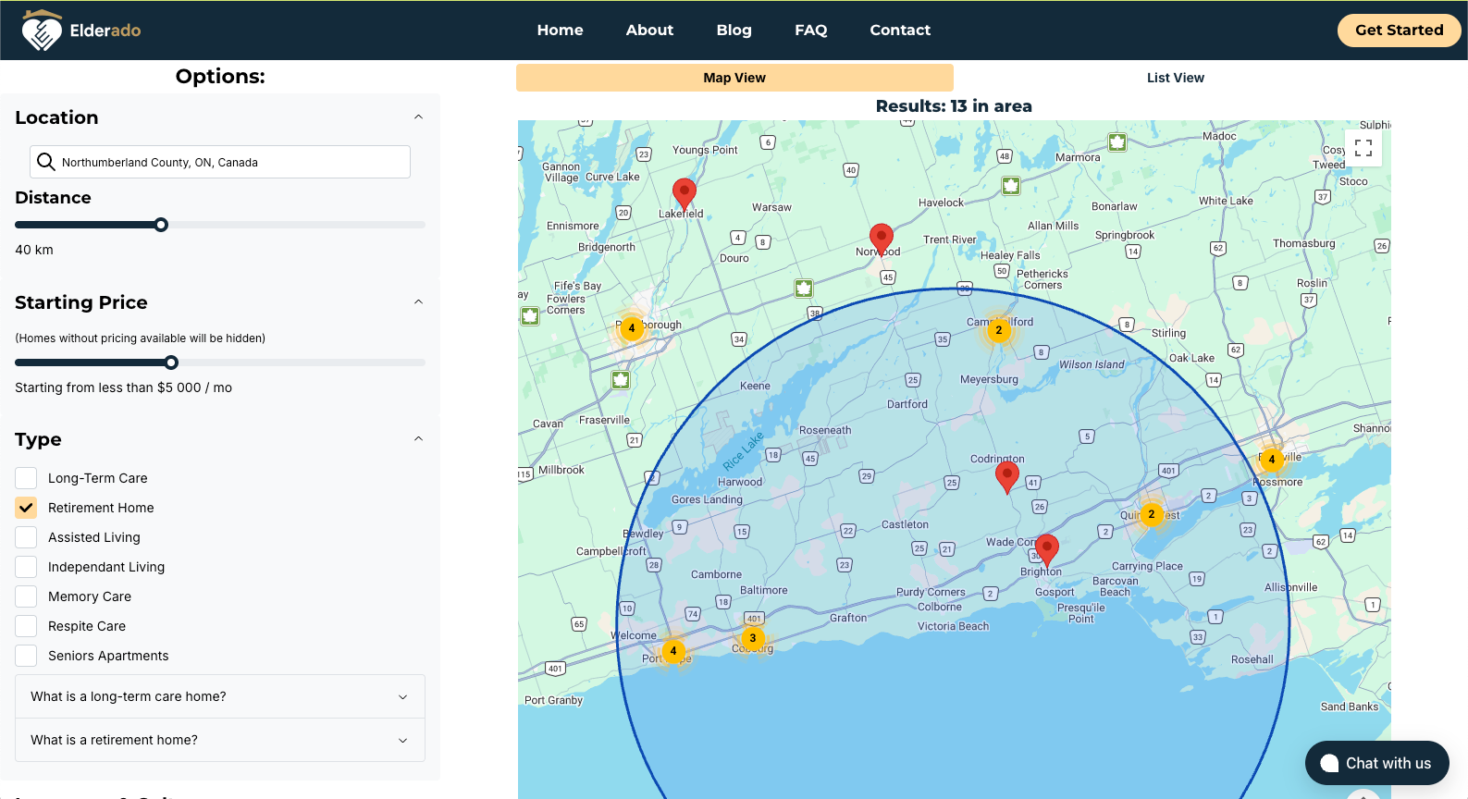Expand the Campbellford cluster of 2
Screen dimensions: 1468x799
(999, 330)
